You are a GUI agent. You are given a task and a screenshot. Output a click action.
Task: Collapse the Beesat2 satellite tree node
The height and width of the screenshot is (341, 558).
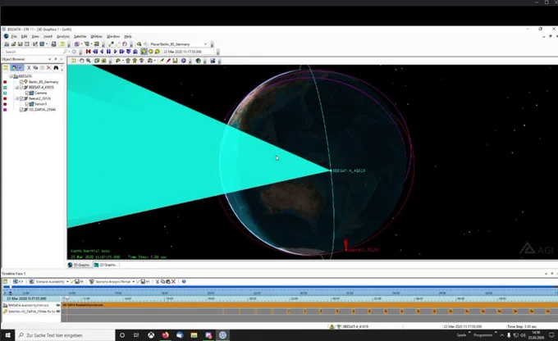pos(16,98)
